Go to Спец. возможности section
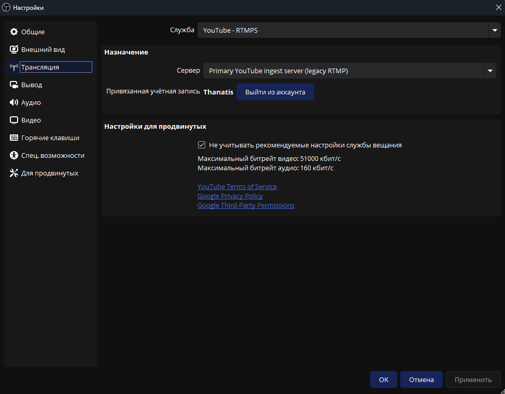The width and height of the screenshot is (505, 394). tap(49, 155)
